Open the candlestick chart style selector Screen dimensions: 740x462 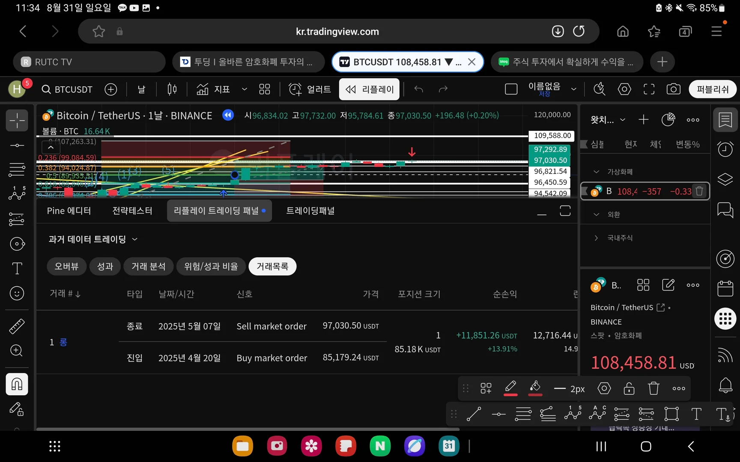point(172,89)
